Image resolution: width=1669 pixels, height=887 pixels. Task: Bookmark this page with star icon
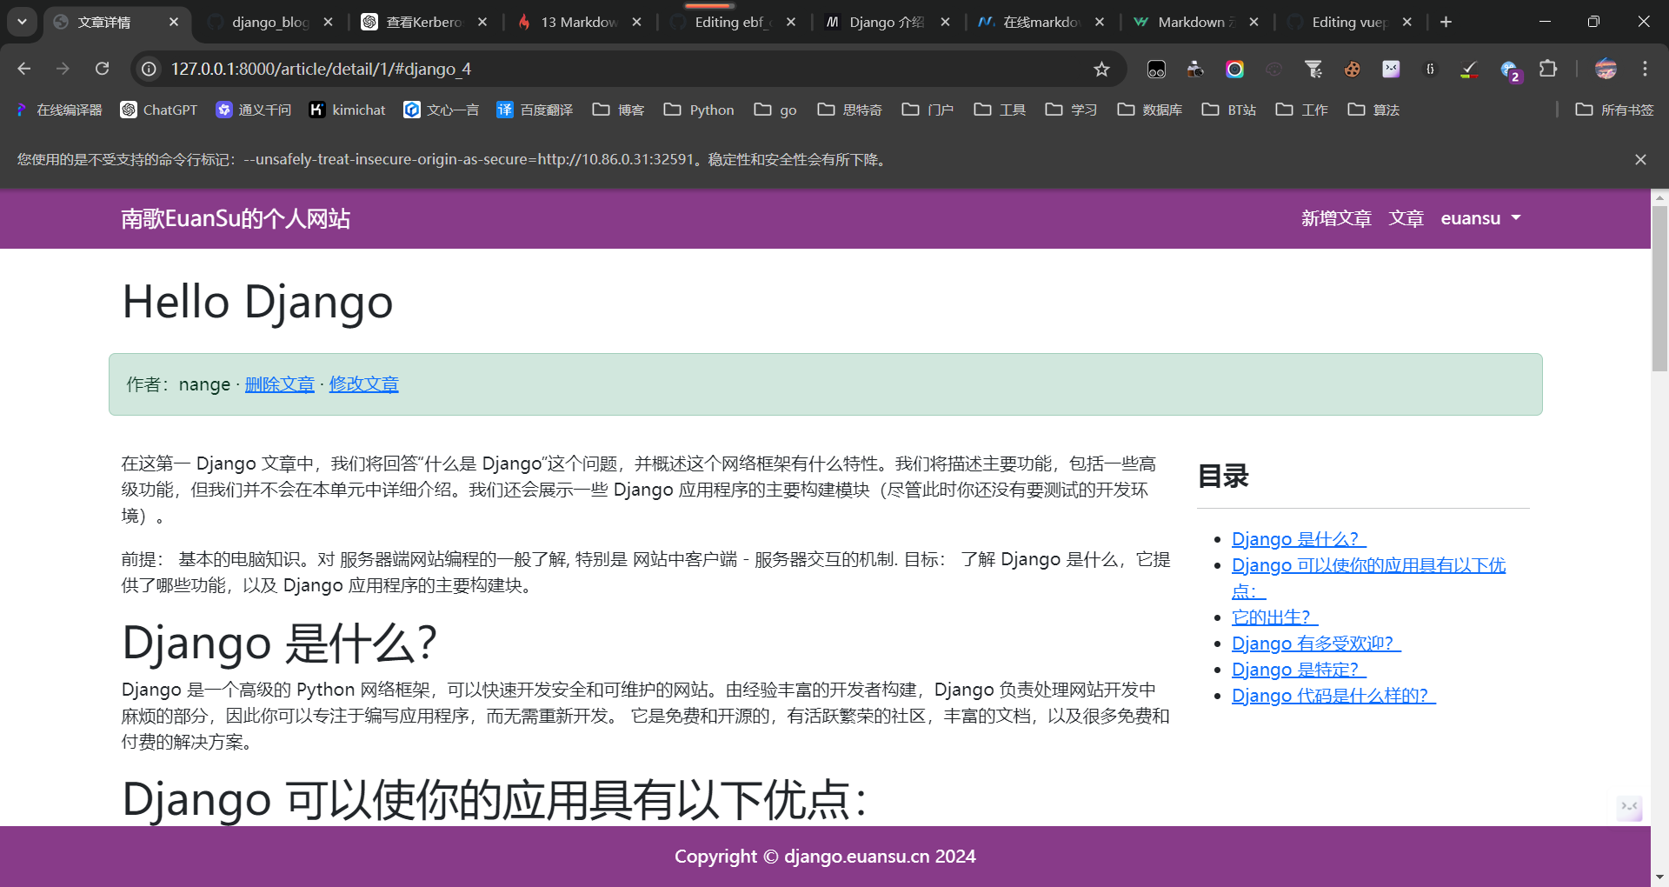pyautogui.click(x=1101, y=69)
